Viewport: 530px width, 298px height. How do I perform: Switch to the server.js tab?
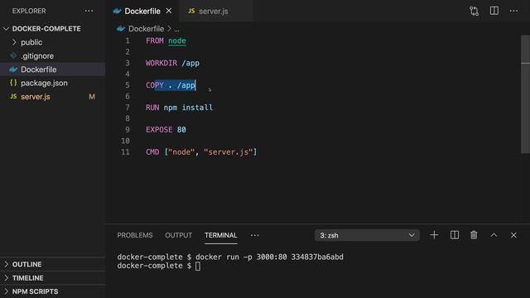coord(214,11)
